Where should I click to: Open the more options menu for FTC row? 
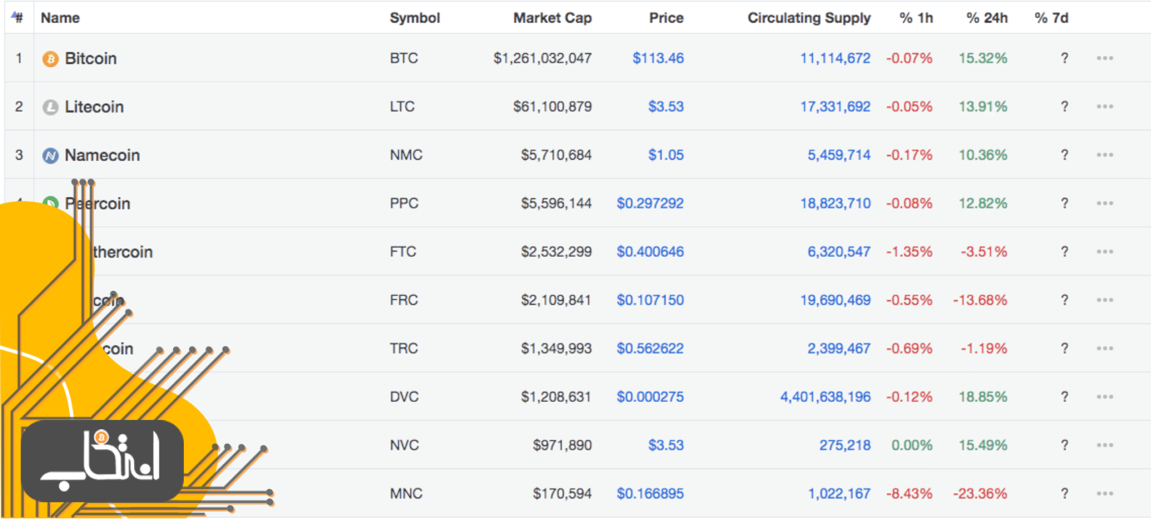click(1105, 252)
